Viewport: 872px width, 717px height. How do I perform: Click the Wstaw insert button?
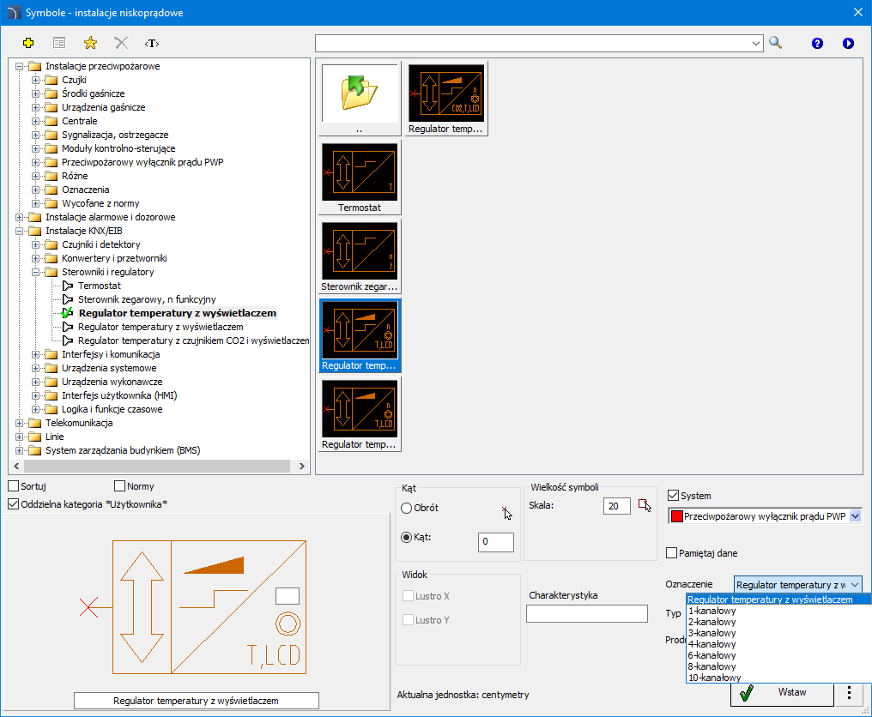[x=782, y=694]
